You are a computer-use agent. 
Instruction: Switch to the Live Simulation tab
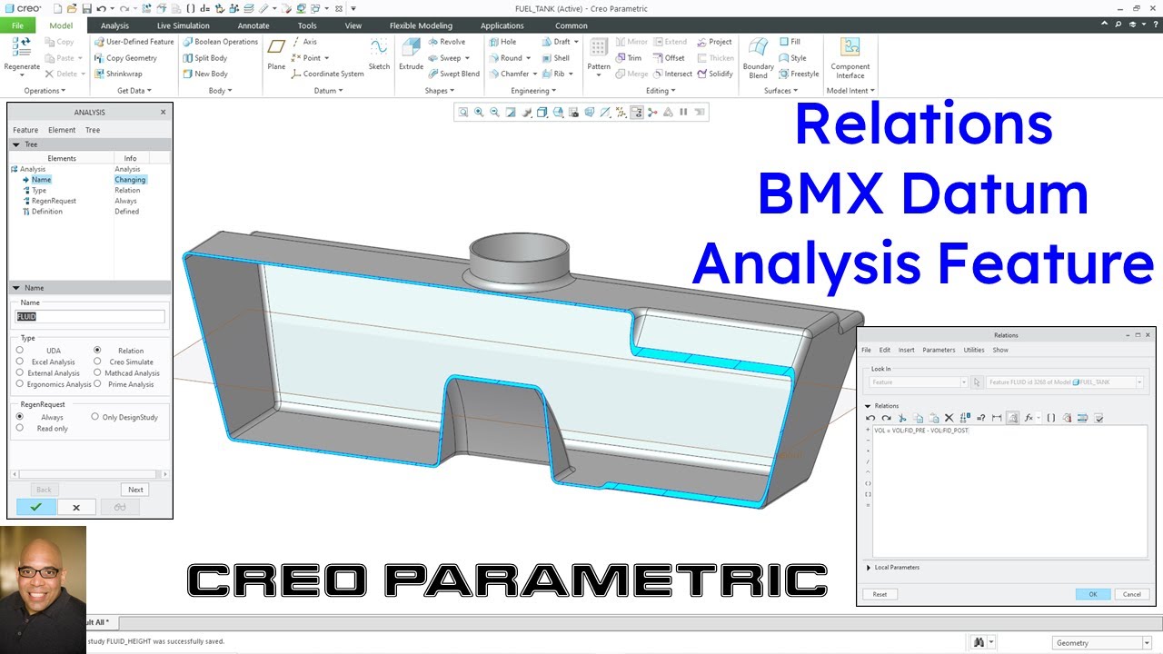183,25
